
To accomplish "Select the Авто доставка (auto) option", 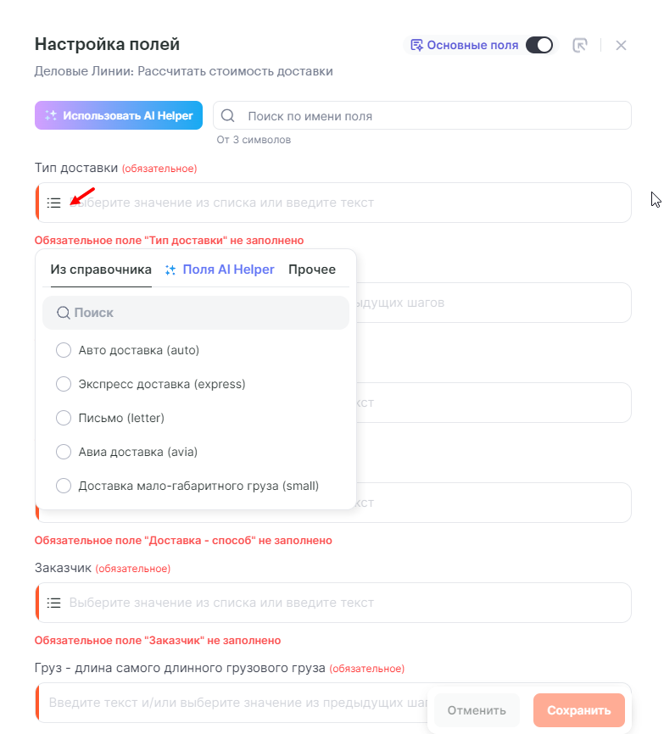I will [64, 350].
